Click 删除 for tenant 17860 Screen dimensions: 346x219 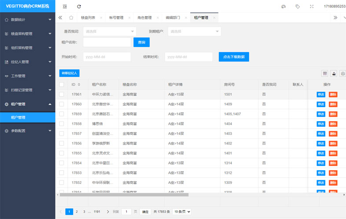(333, 104)
